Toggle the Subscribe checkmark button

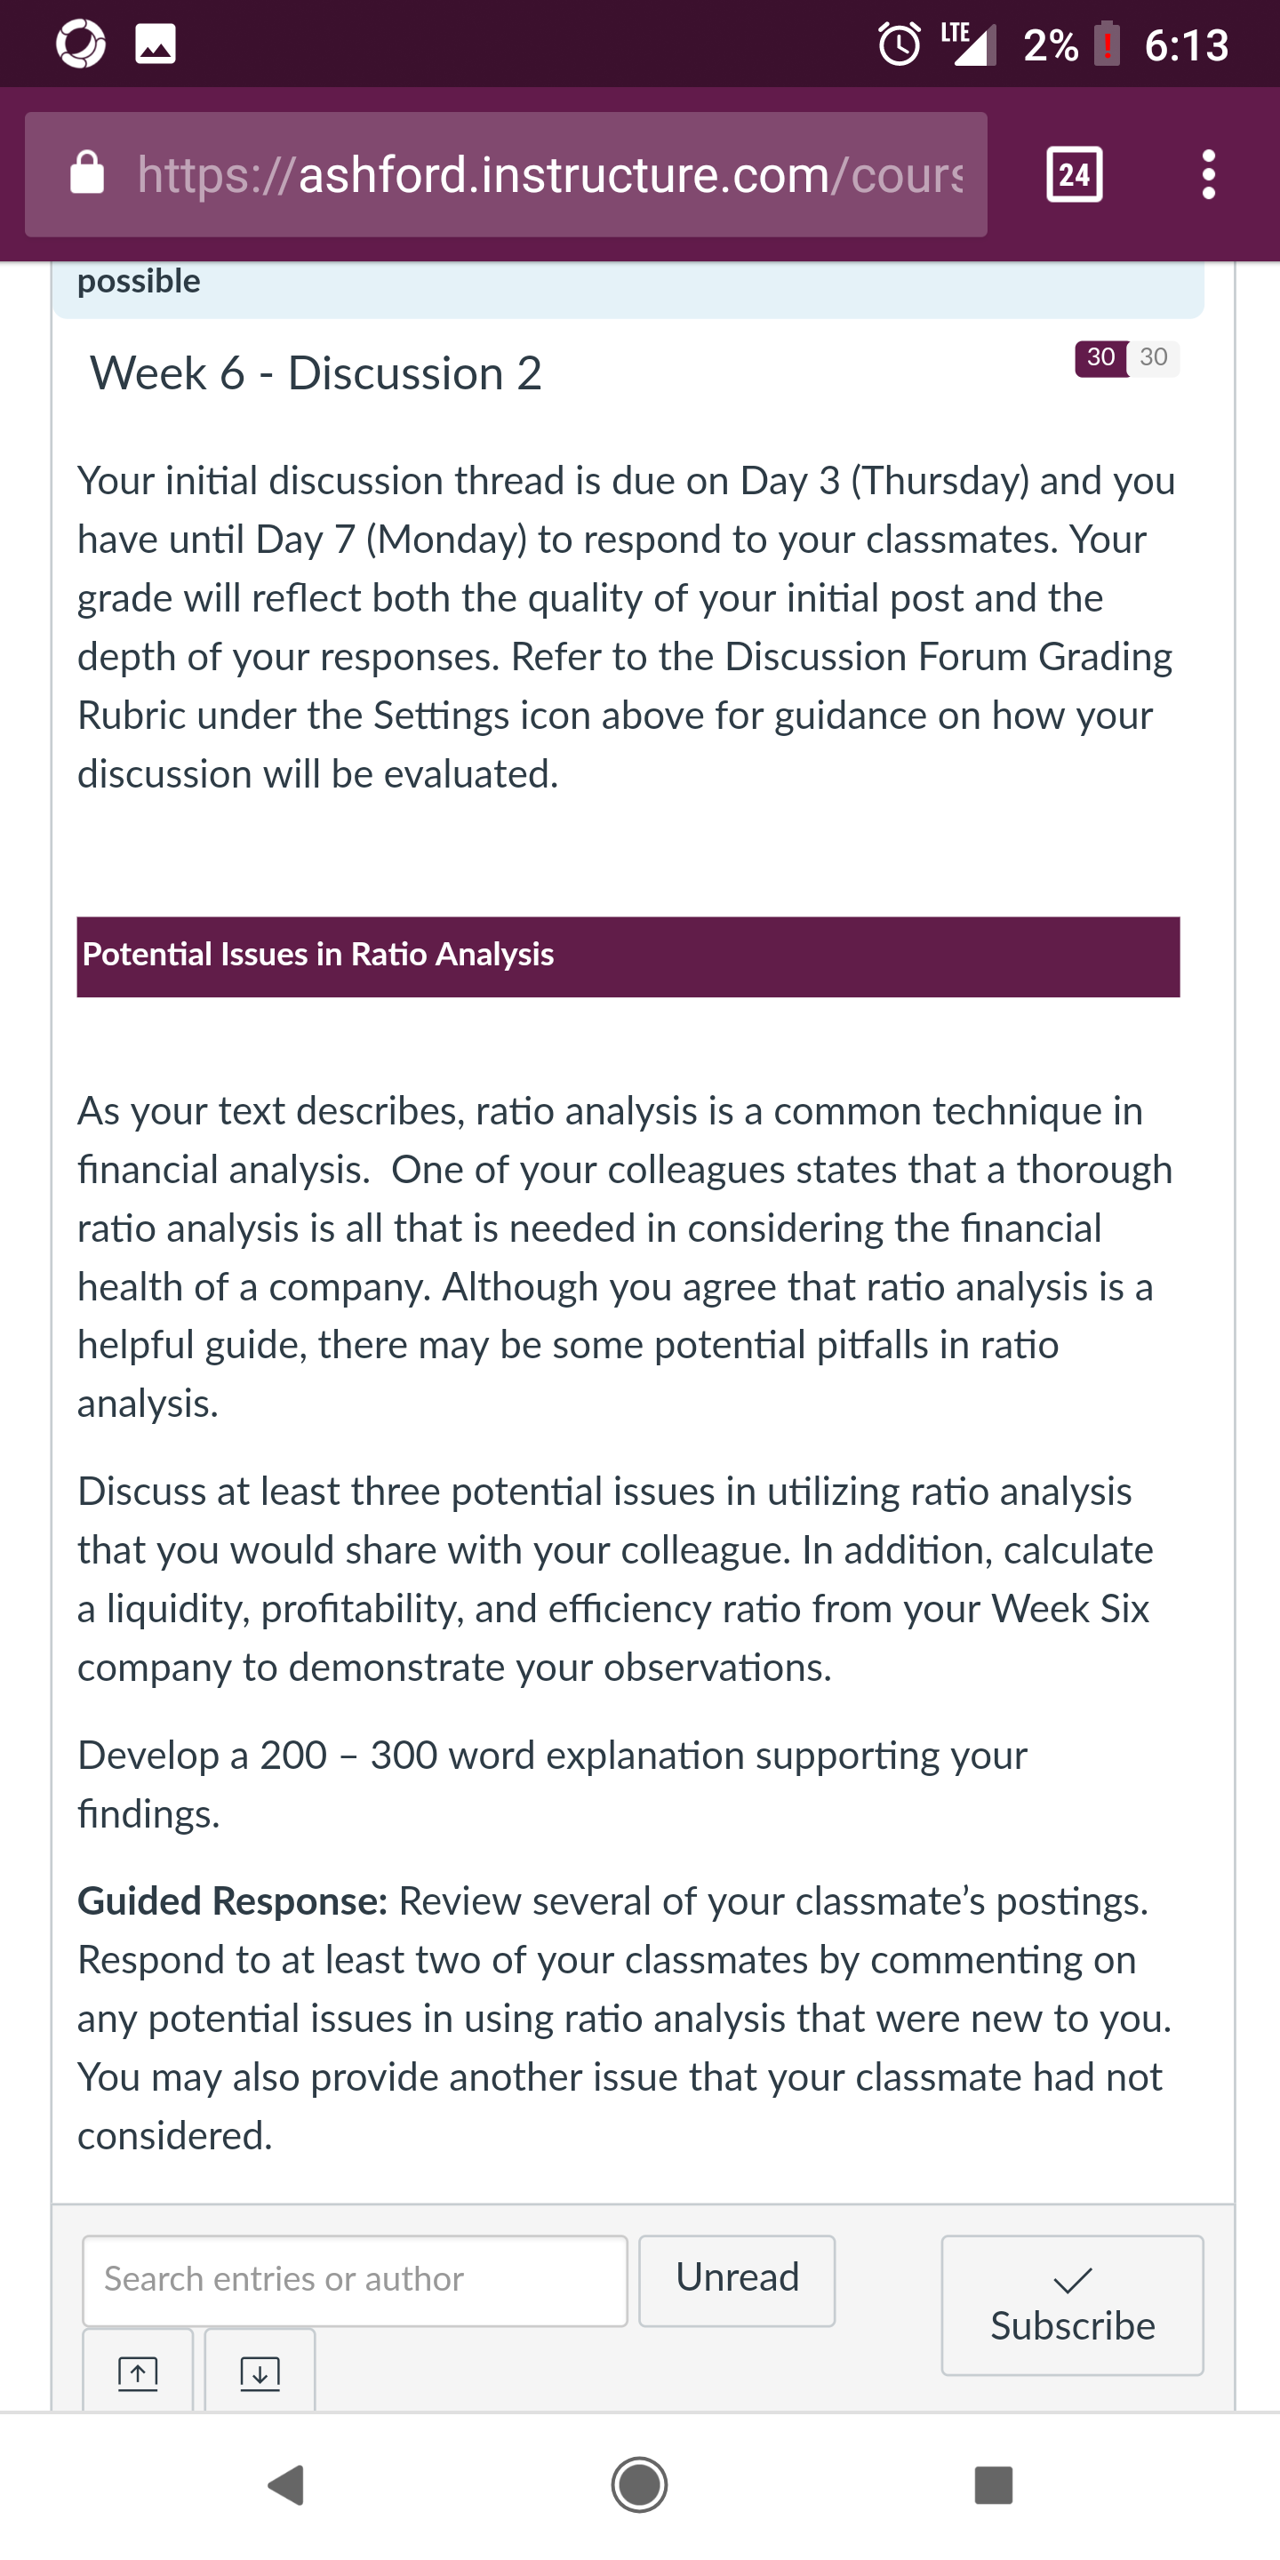point(1072,2305)
